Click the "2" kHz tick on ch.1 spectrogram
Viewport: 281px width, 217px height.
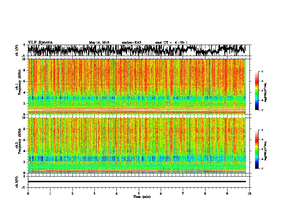[x=24, y=103]
